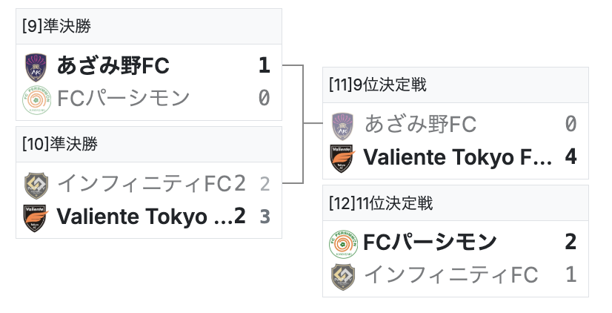Viewport: 612px width, 313px height.
Task: Click Valiente Tokyo's score 4 in 9位決定戦
Action: click(570, 157)
